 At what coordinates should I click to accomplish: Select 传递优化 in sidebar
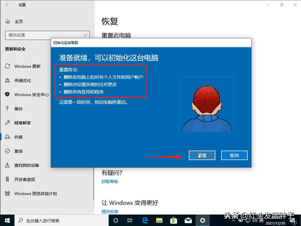click(23, 80)
